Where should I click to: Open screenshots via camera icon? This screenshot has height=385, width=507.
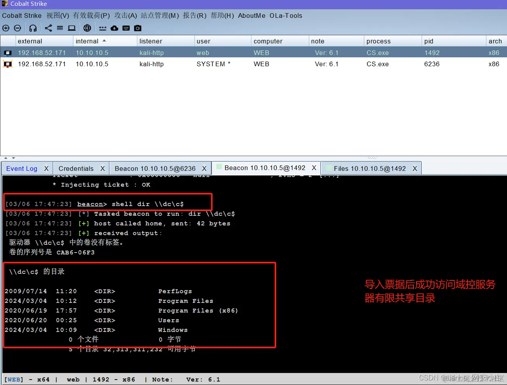pos(138,28)
